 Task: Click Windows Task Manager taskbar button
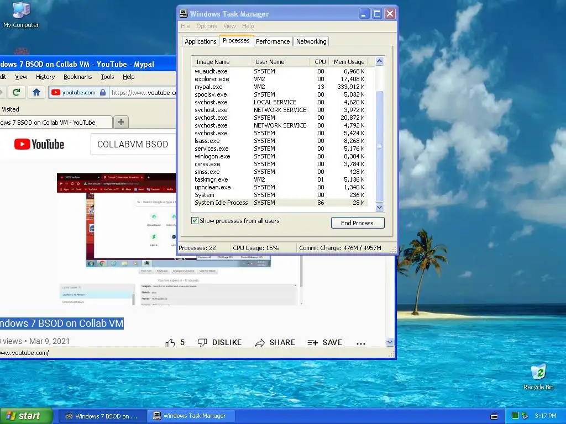pos(191,416)
